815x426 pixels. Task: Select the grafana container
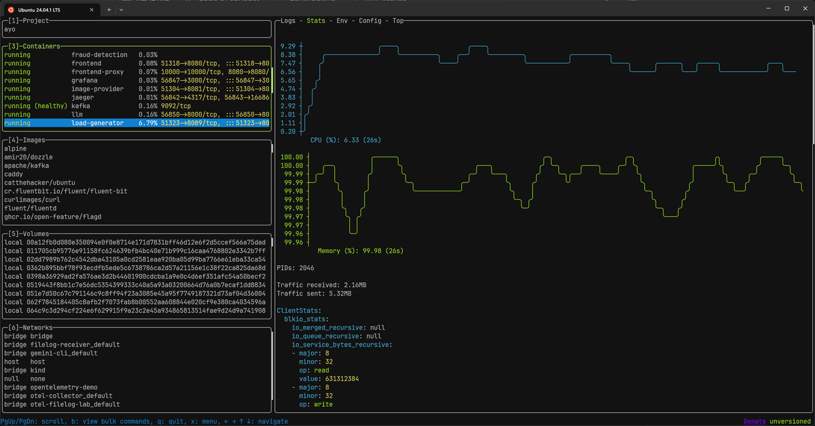pyautogui.click(x=136, y=80)
